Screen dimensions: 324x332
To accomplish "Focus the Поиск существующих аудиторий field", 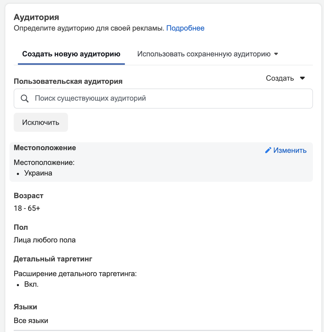I will point(163,99).
